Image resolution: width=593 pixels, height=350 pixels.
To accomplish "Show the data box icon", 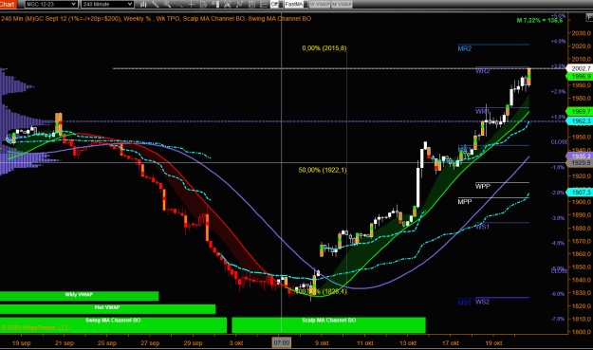I will [x=203, y=4].
